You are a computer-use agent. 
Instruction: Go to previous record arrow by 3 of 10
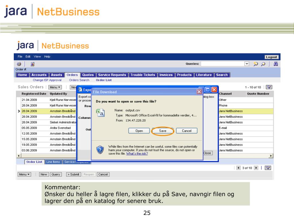pyautogui.click(x=238, y=168)
